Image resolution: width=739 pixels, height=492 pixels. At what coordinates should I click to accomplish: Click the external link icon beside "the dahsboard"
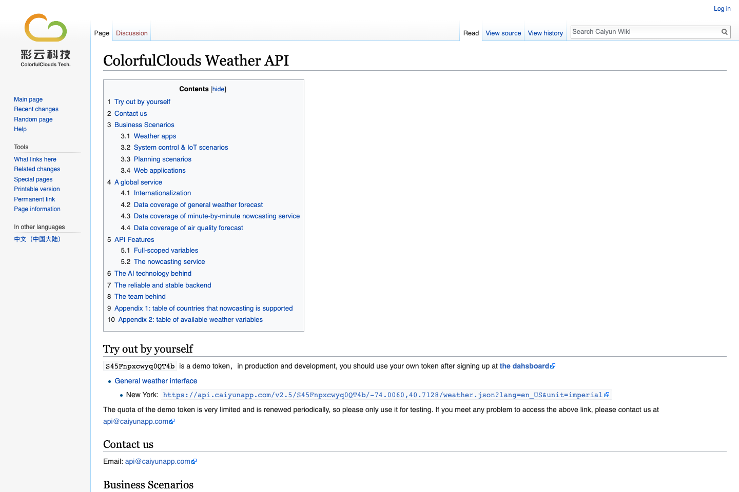point(553,365)
